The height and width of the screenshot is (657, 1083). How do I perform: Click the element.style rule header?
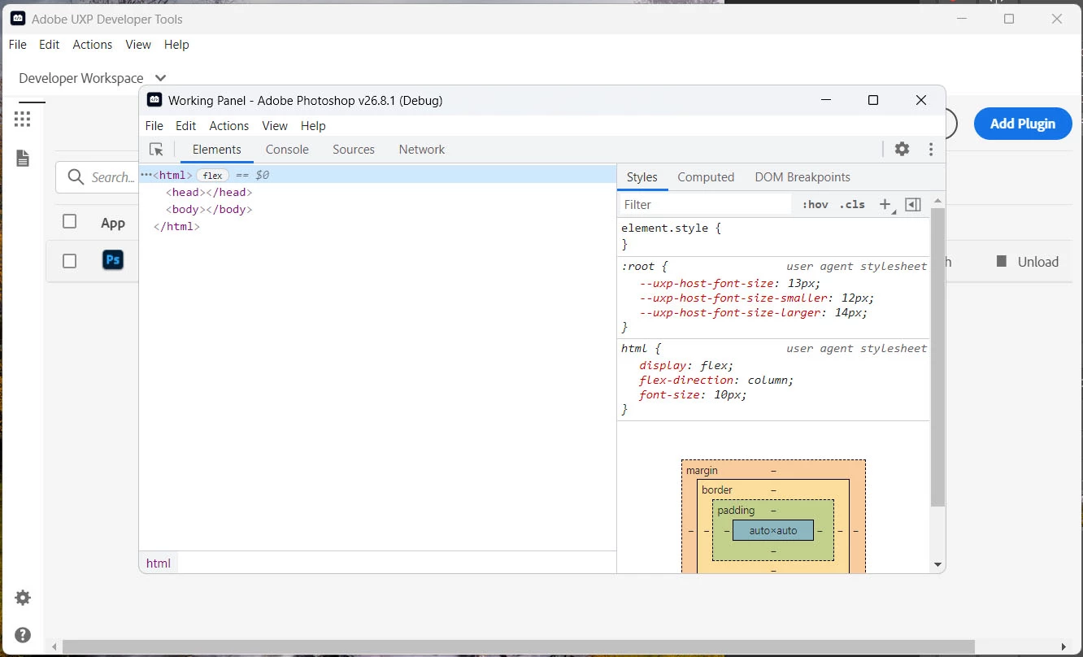(671, 228)
